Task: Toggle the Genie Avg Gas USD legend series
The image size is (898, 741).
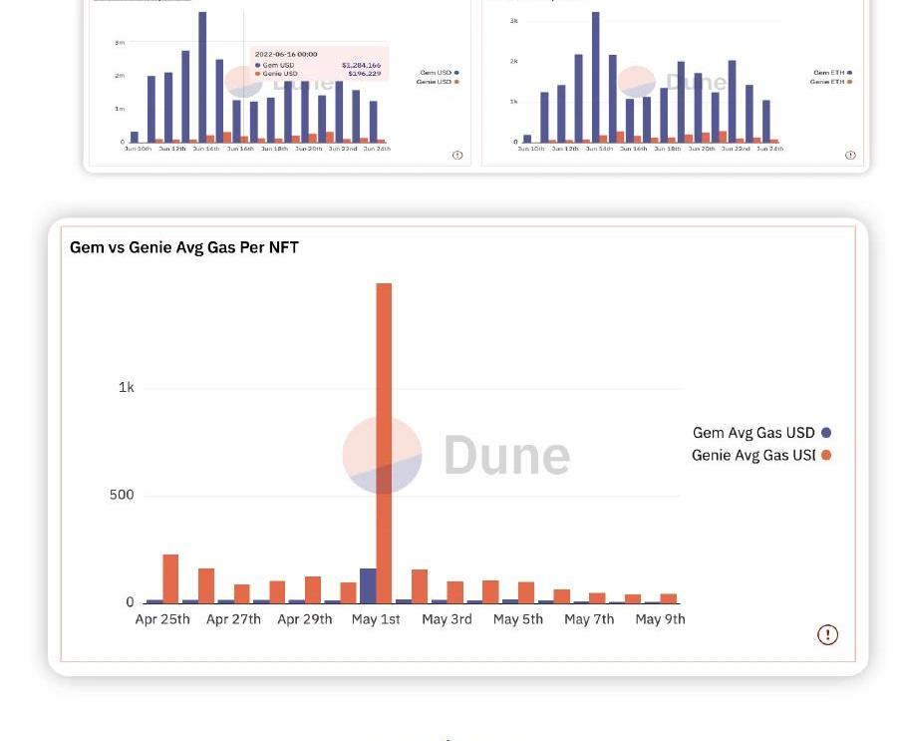Action: [x=761, y=455]
